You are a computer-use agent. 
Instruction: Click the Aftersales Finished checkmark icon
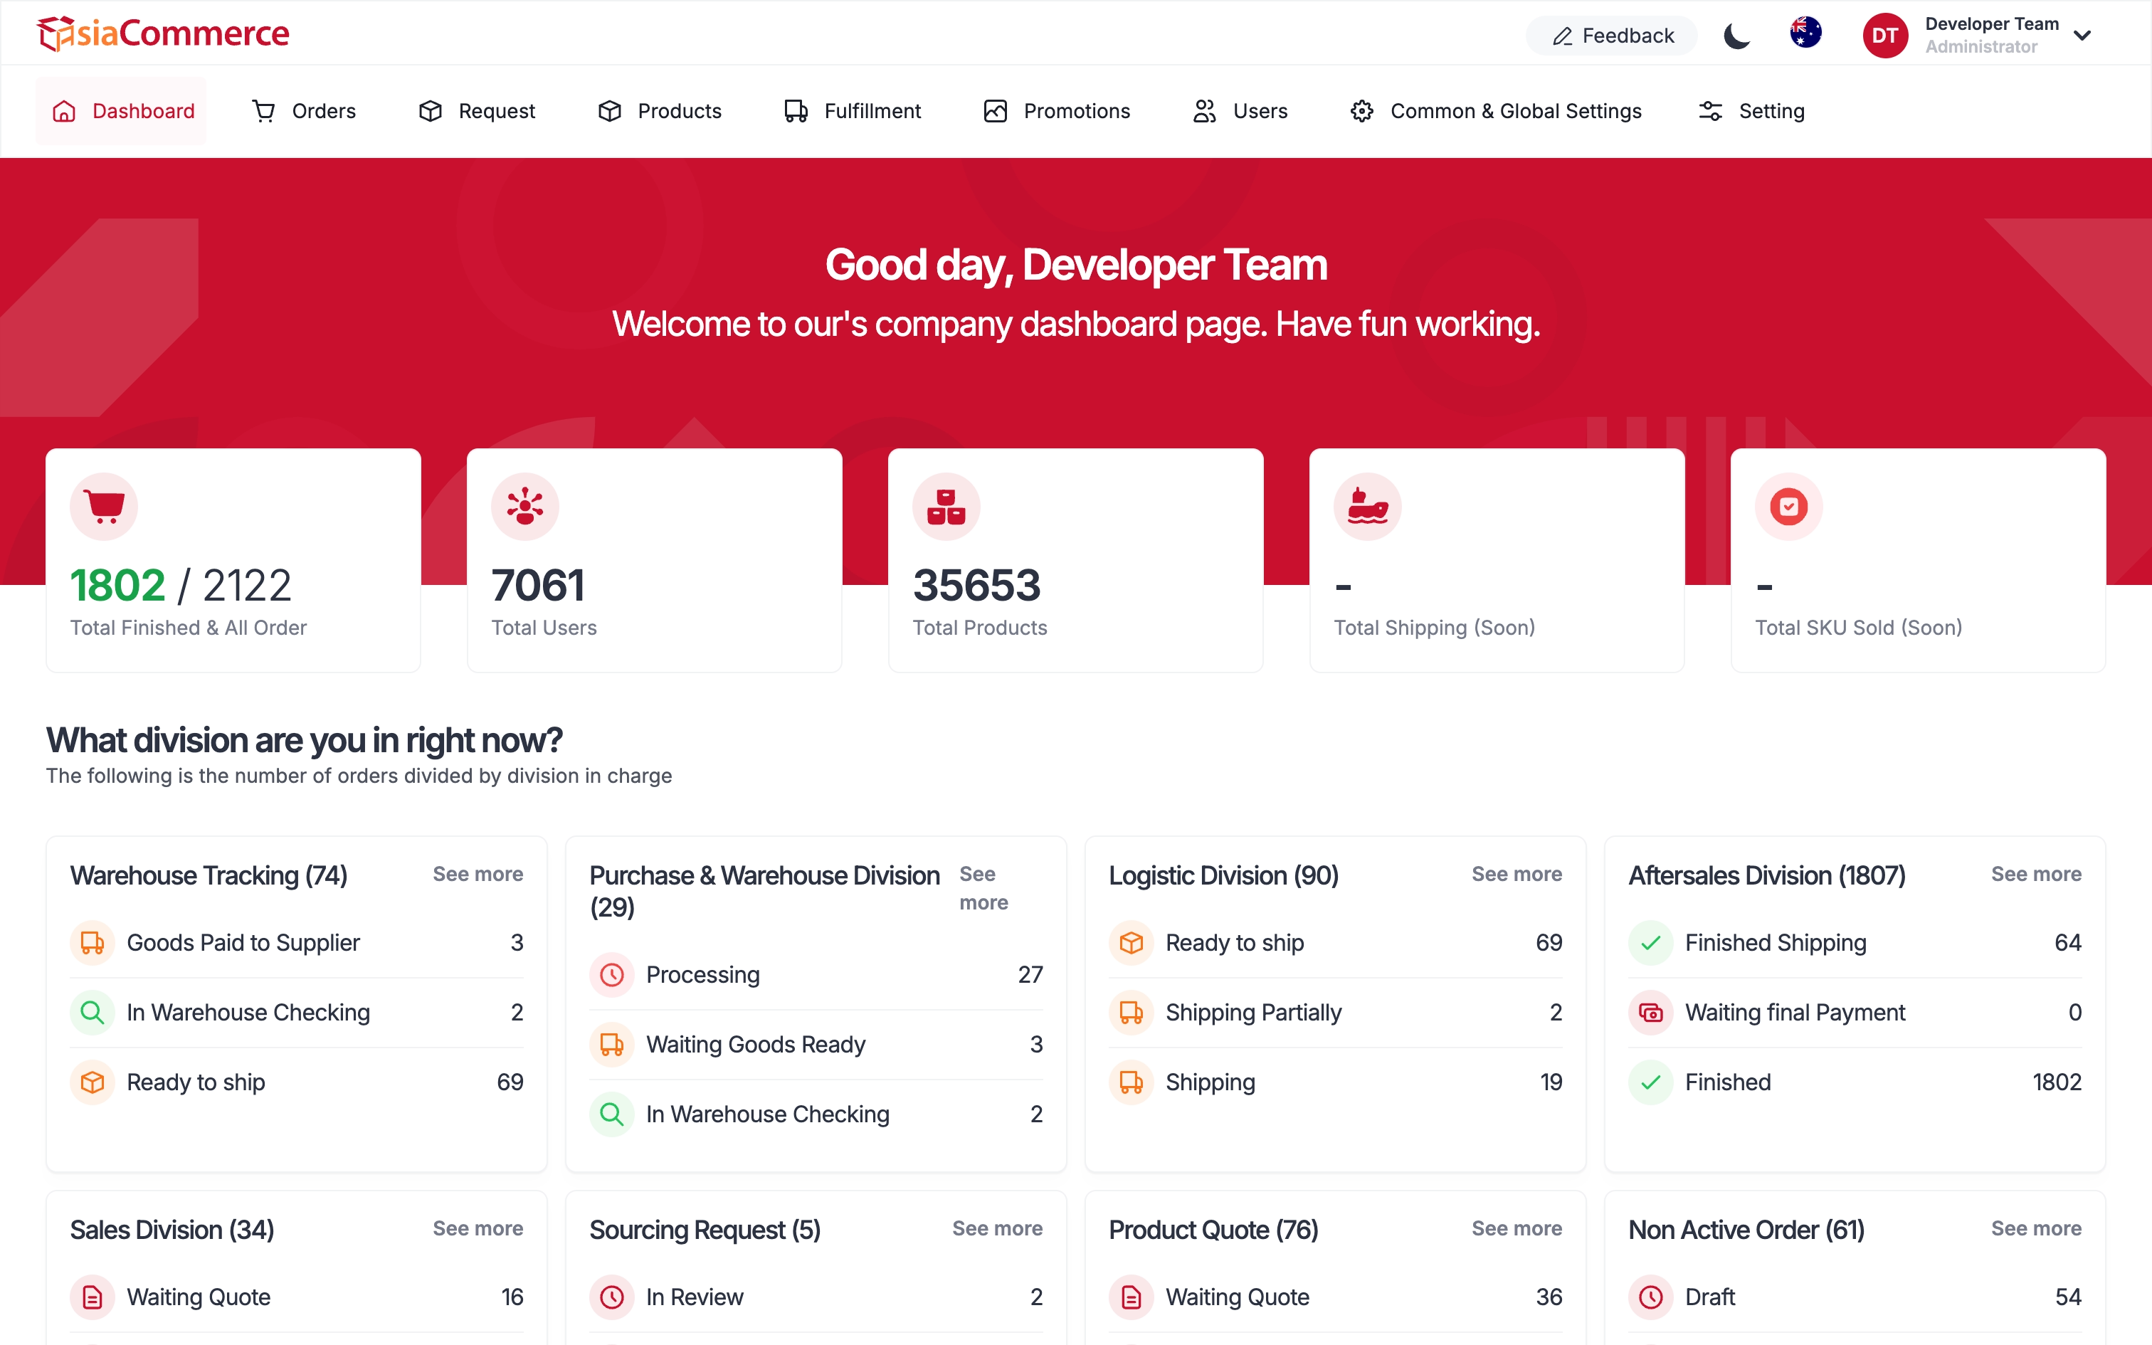1650,1082
